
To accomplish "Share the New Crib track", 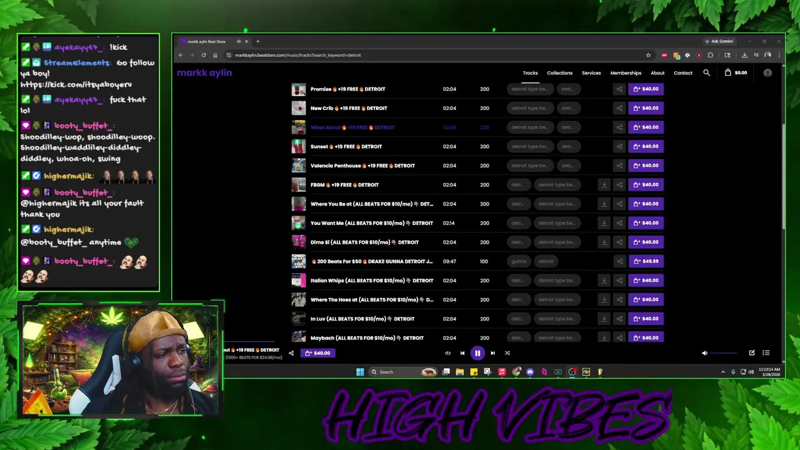I will pos(619,108).
